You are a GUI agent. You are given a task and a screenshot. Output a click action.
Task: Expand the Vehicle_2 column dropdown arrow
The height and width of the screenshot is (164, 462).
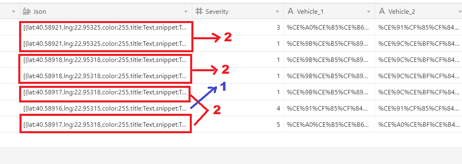click(460, 12)
